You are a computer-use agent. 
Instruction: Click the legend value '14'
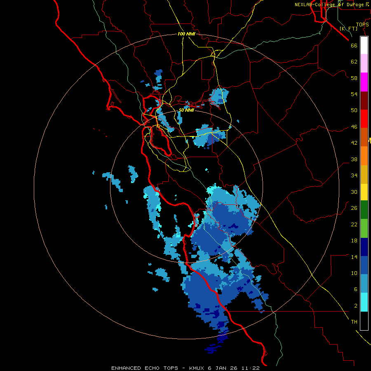(354, 257)
